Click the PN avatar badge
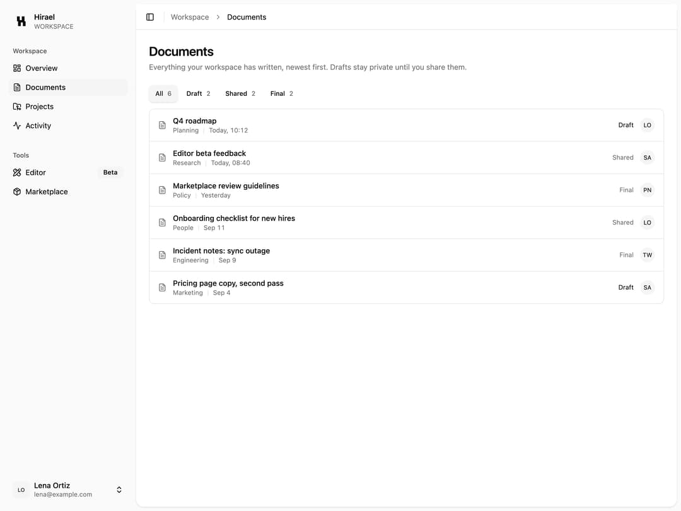The width and height of the screenshot is (681, 511). (647, 190)
